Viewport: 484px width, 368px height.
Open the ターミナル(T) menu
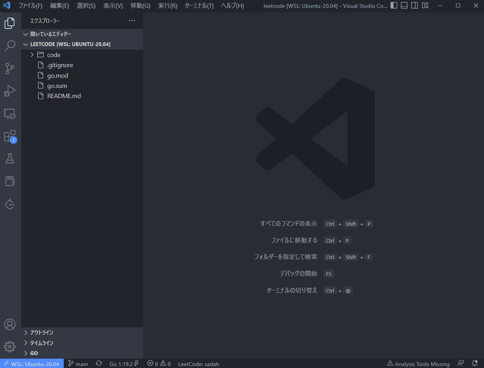[199, 5]
